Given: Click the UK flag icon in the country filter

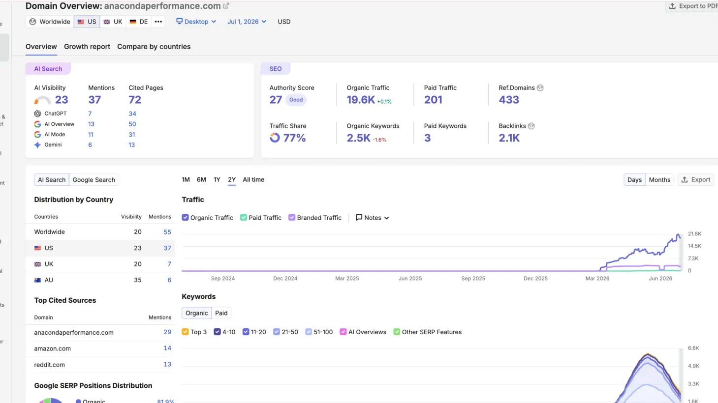Looking at the screenshot, I should pos(107,22).
